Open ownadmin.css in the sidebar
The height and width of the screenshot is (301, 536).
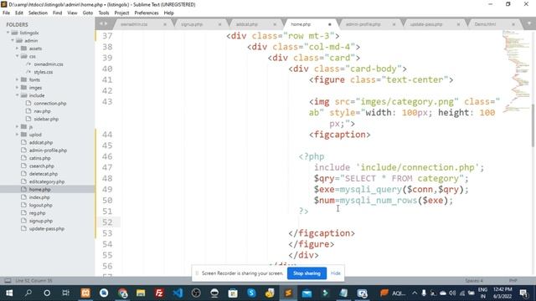(x=49, y=64)
